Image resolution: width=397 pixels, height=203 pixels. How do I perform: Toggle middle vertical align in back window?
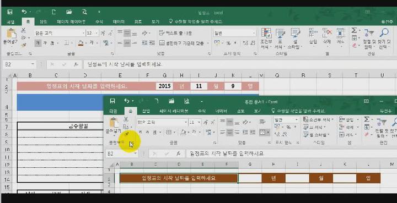(x=127, y=33)
